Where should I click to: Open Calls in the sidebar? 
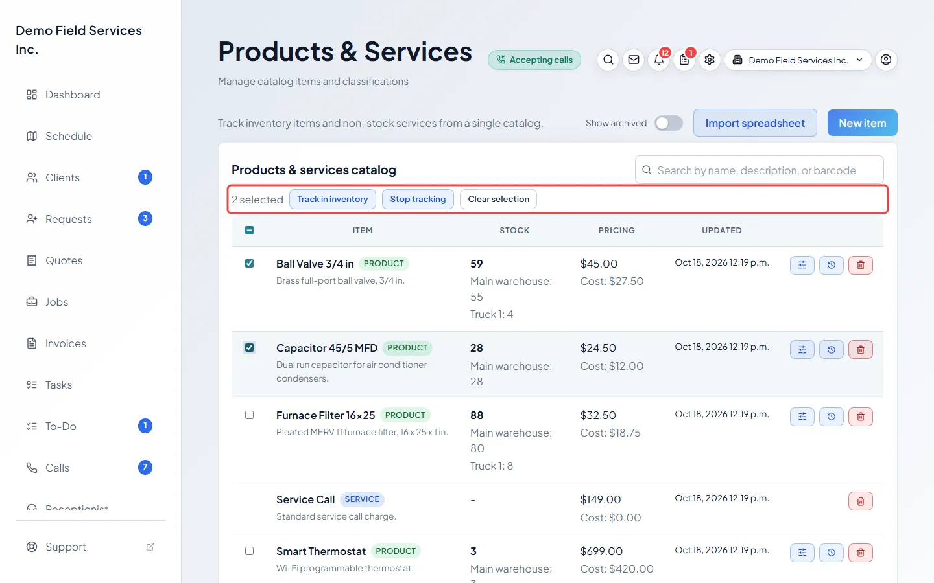(x=90, y=468)
